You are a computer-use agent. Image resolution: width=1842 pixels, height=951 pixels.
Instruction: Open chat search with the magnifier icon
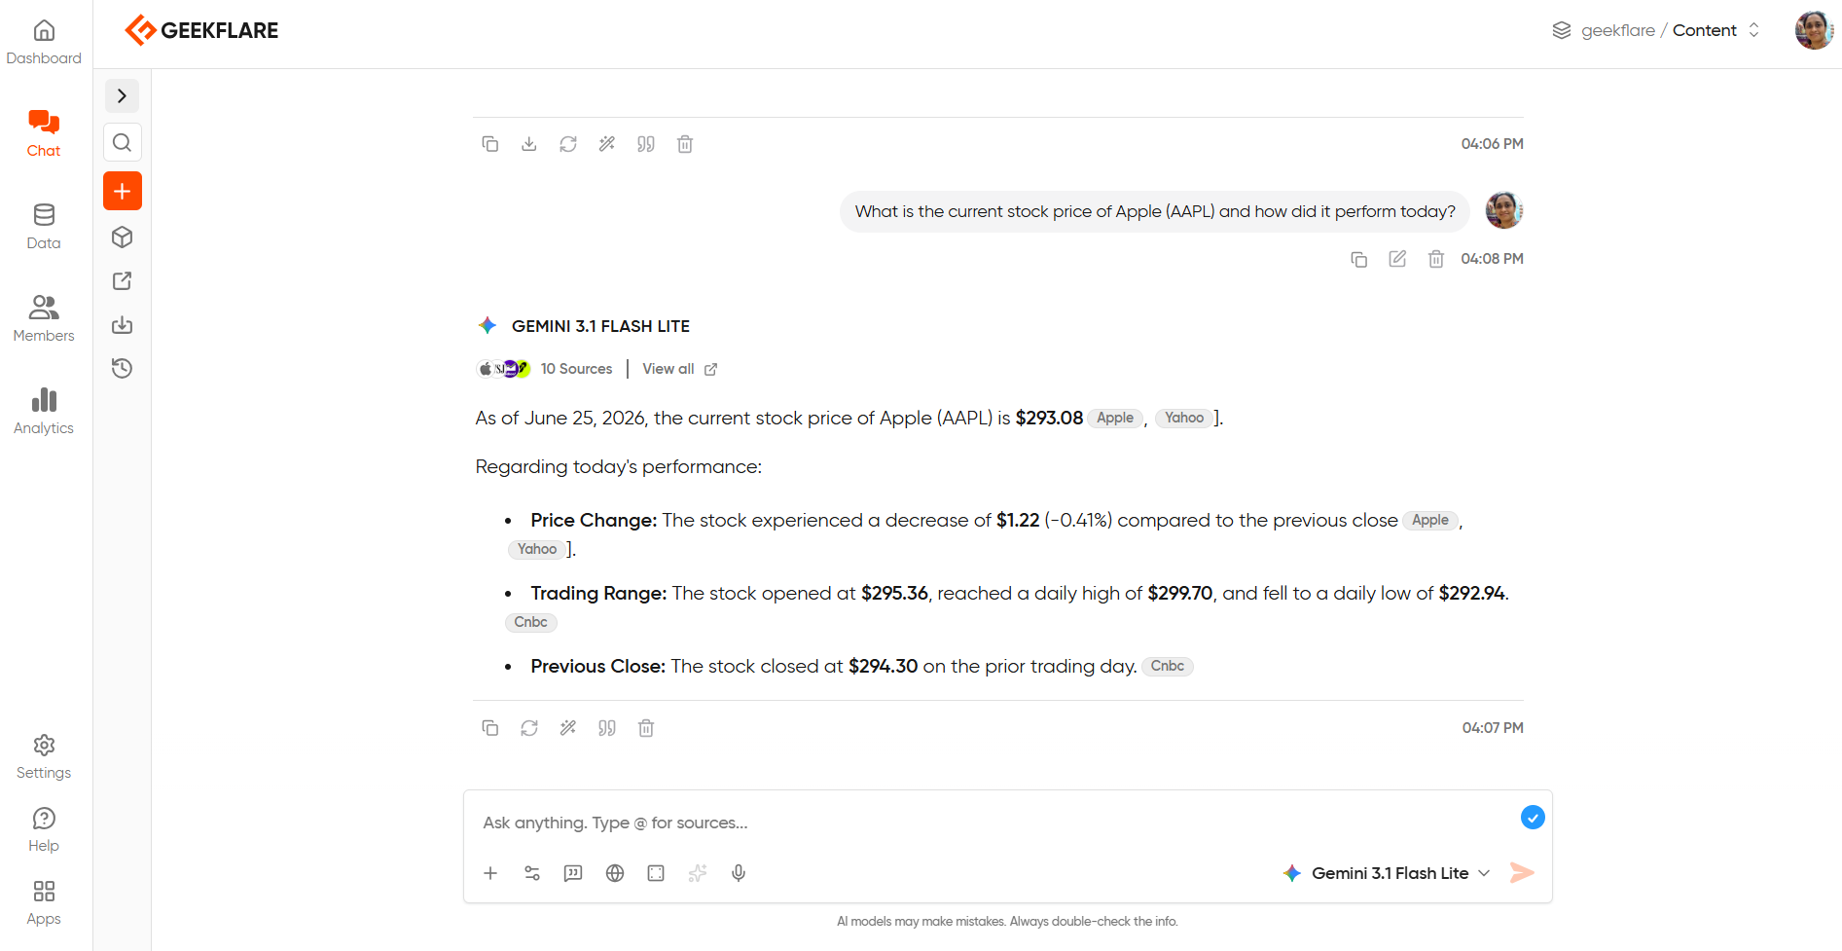(122, 143)
